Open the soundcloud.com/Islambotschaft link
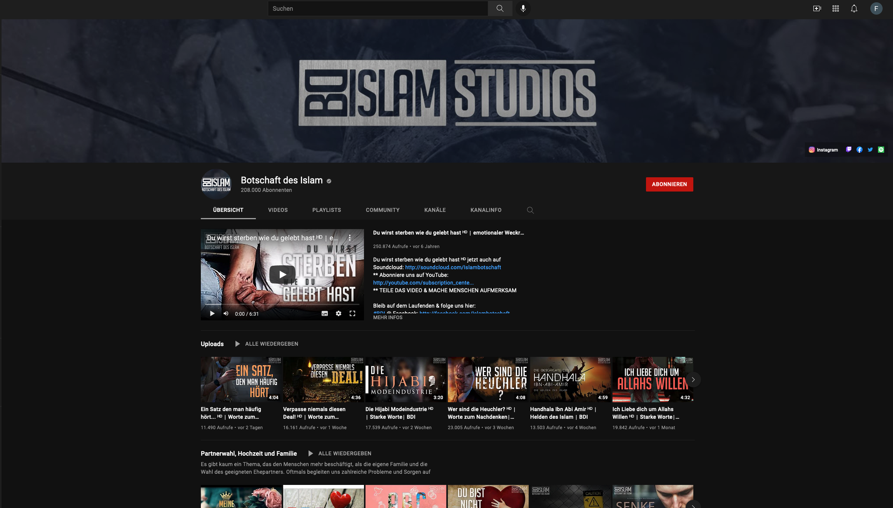Viewport: 893px width, 508px height. (x=453, y=267)
